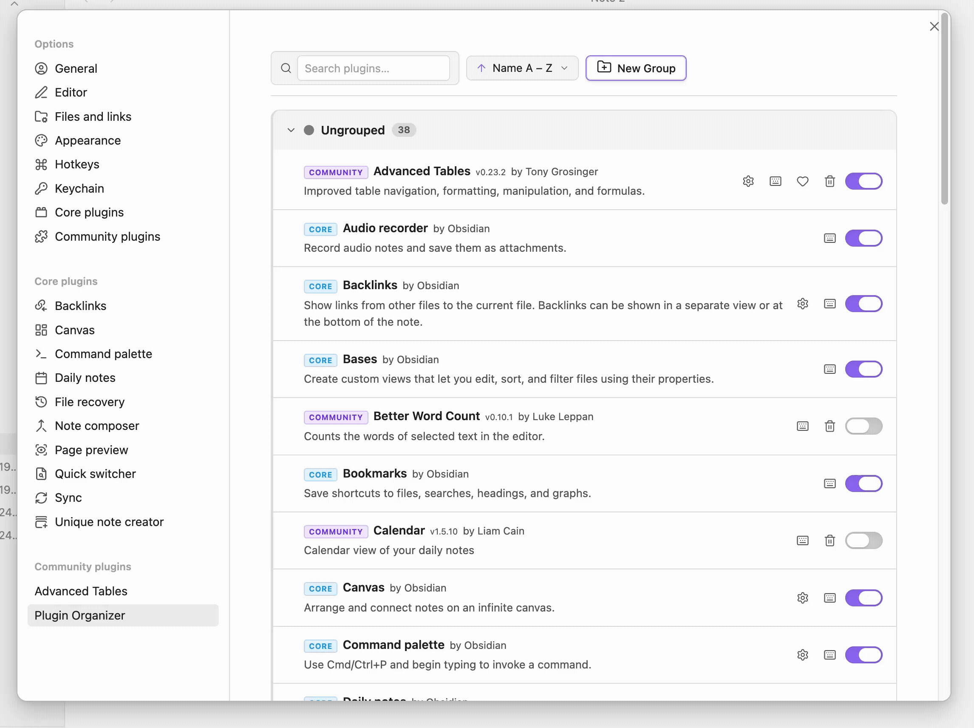Viewport: 974px width, 728px height.
Task: Enable Better Word Count toggle
Action: click(864, 426)
